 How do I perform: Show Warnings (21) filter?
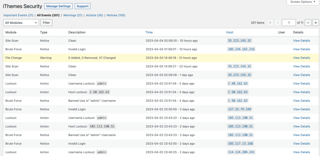72,15
